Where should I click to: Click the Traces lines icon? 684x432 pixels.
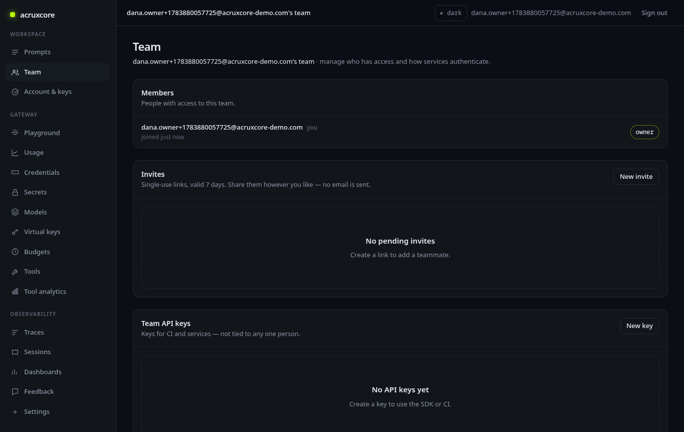pyautogui.click(x=15, y=333)
